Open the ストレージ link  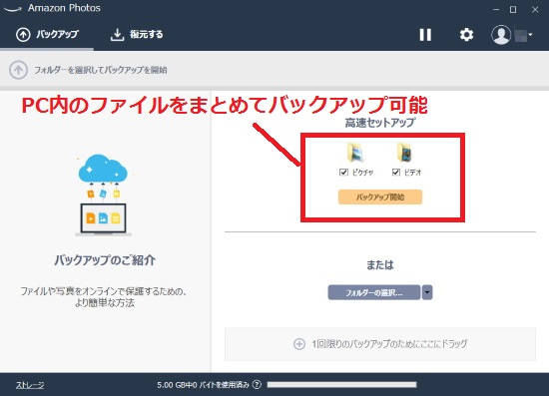(30, 385)
